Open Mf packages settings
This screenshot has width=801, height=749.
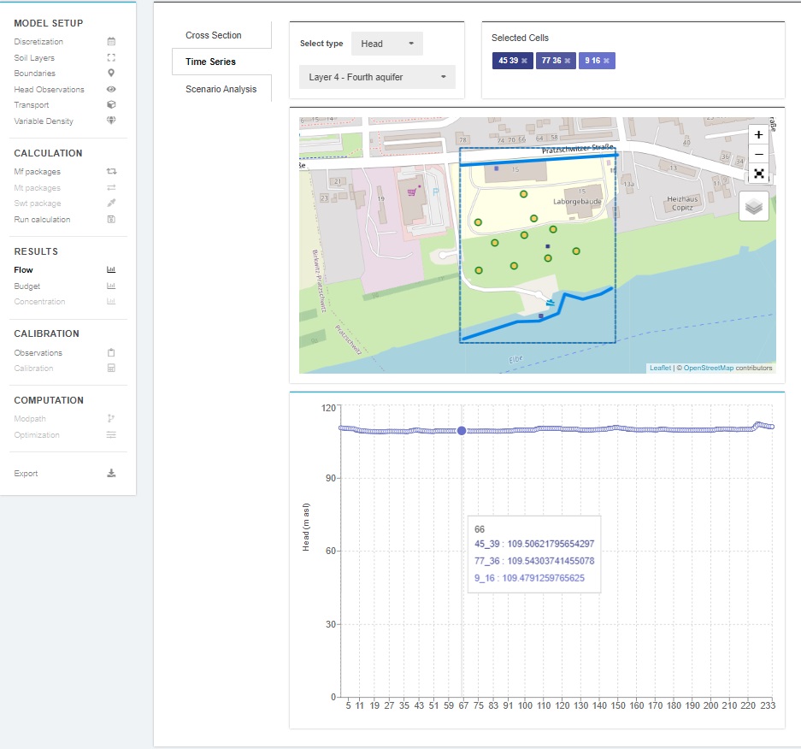[112, 171]
